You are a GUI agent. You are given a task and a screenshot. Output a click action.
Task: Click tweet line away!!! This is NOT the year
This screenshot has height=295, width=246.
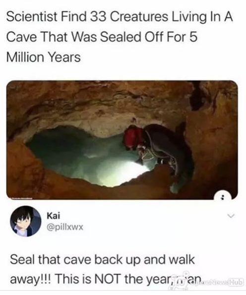pos(106,279)
